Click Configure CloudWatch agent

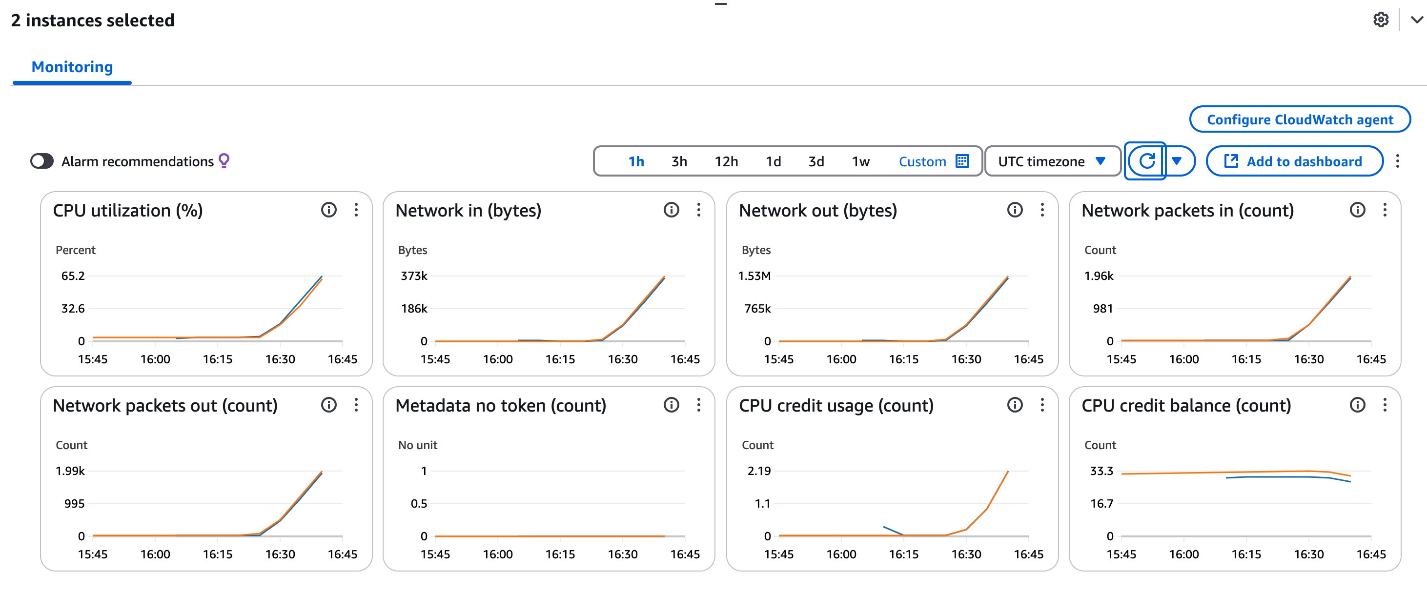1300,119
